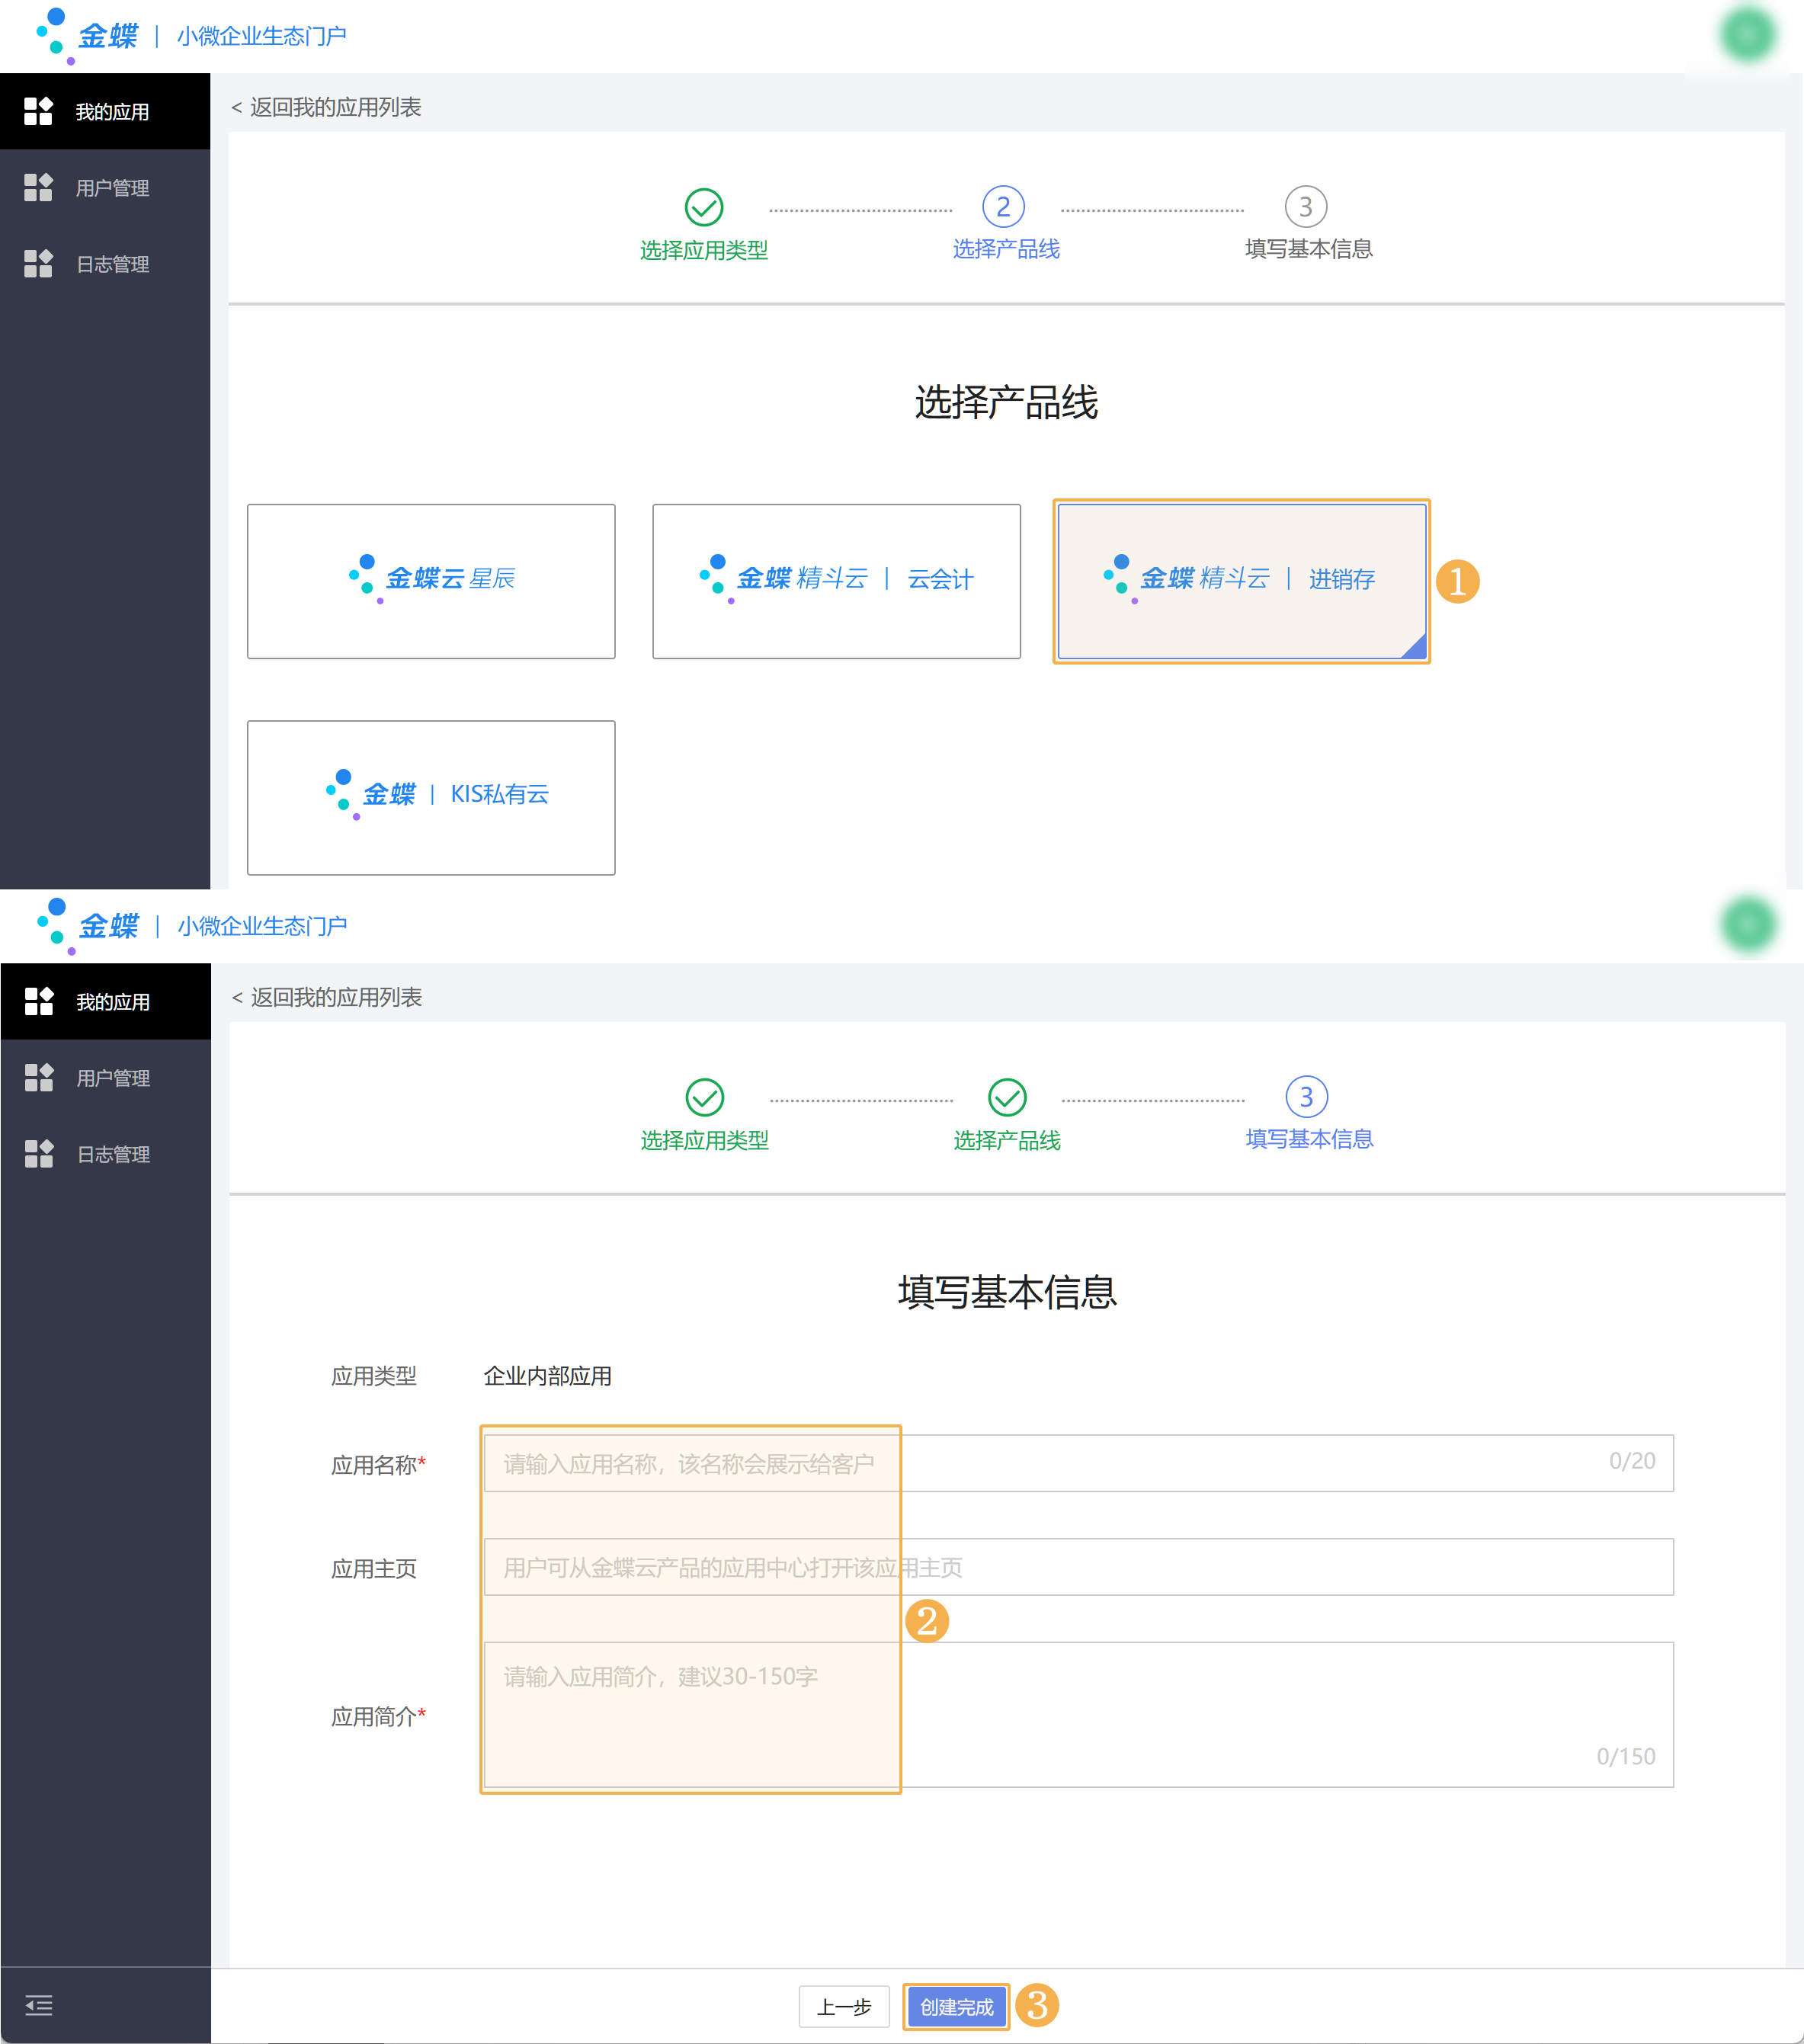Click the sidebar collapse icon at bottom-left
This screenshot has height=2044, width=1804.
(x=38, y=2005)
